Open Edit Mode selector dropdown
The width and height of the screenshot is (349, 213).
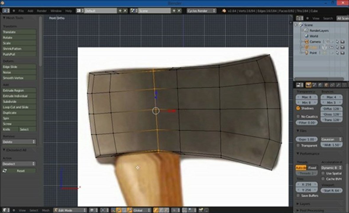(70, 210)
